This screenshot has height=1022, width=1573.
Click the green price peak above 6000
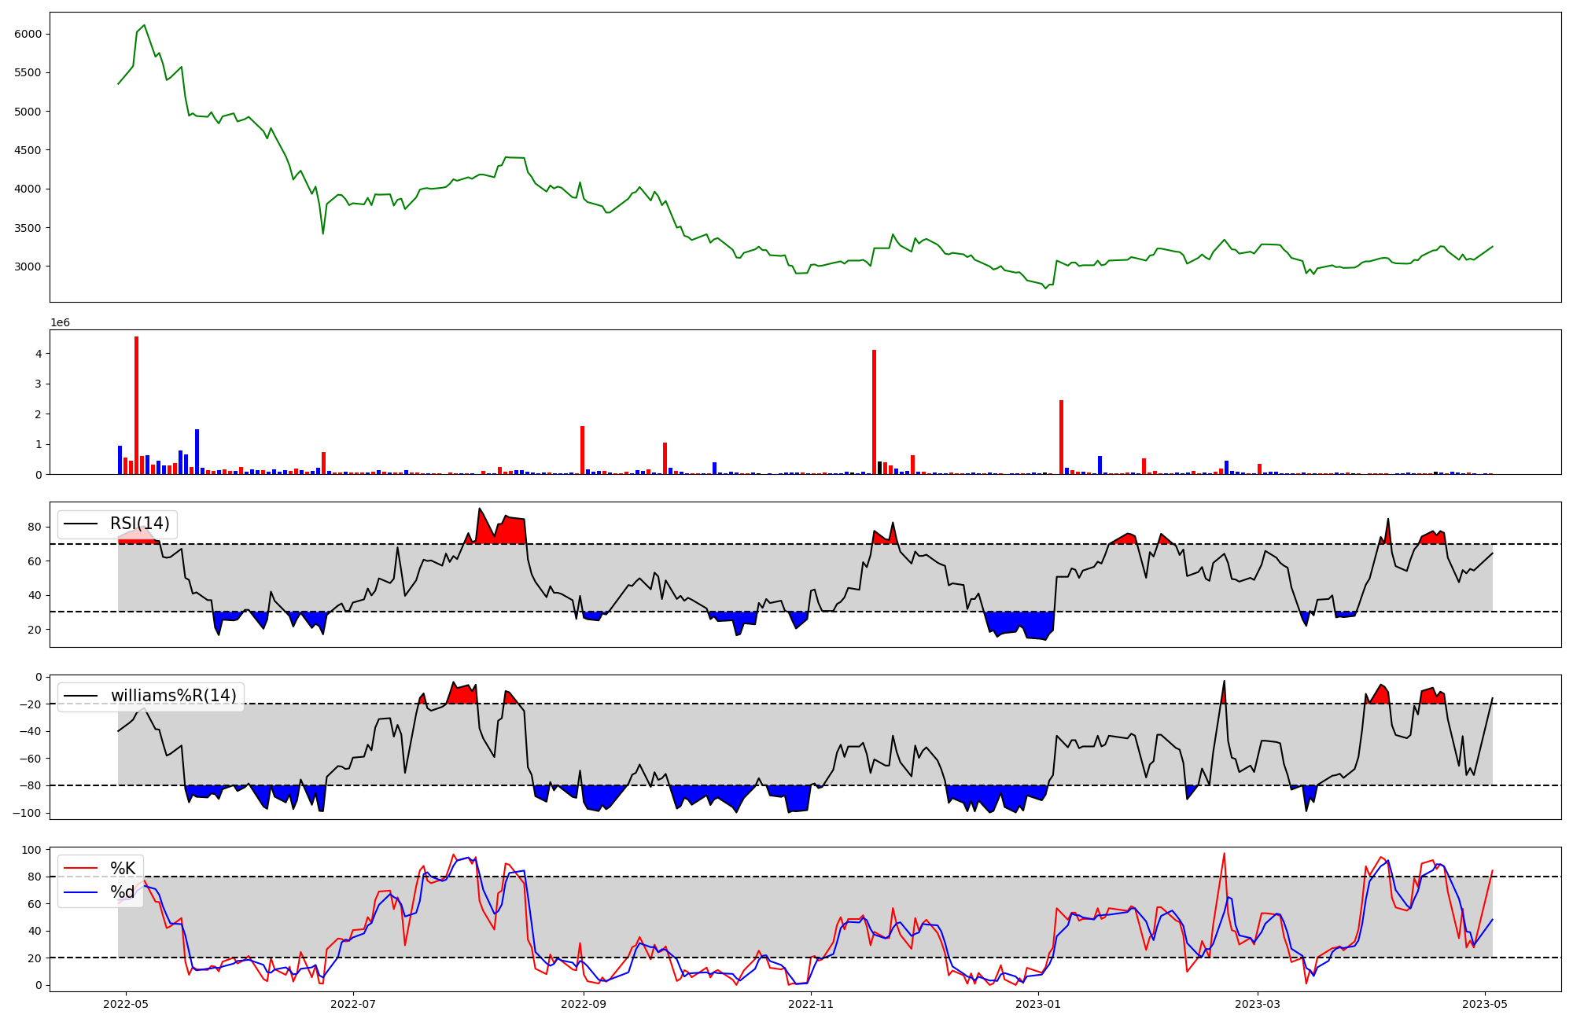(x=143, y=25)
